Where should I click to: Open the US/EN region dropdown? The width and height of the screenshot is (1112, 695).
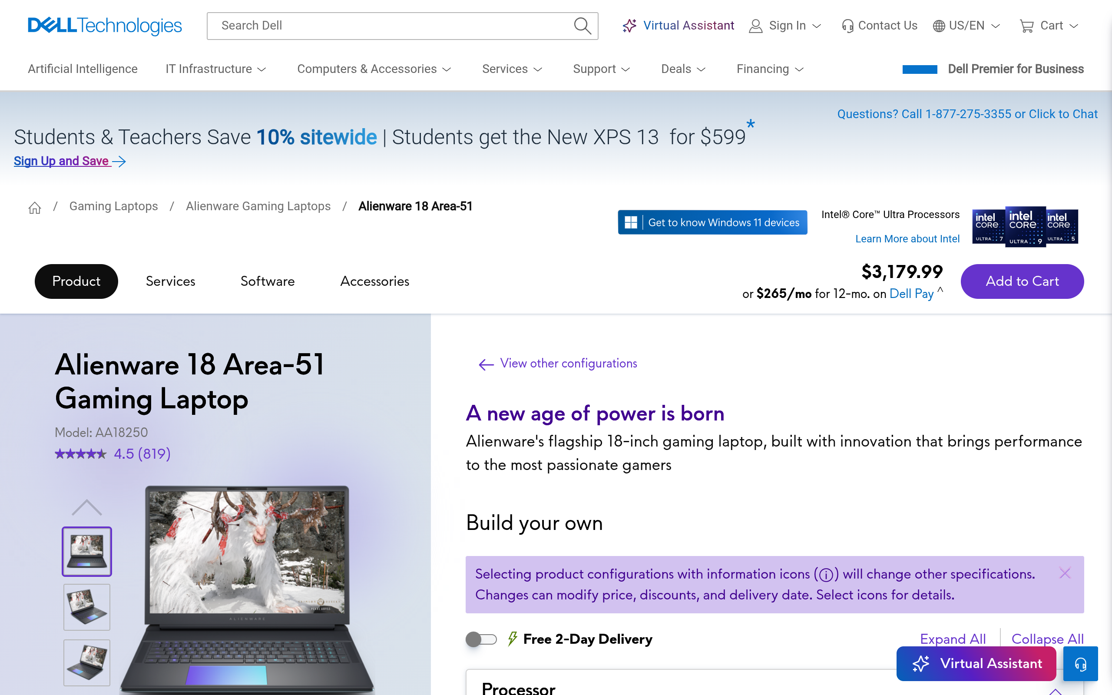point(966,26)
